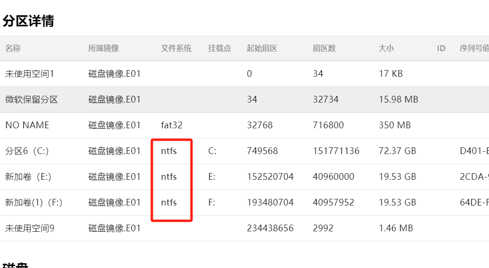
Task: Click sector count 2992
Action: 323,228
